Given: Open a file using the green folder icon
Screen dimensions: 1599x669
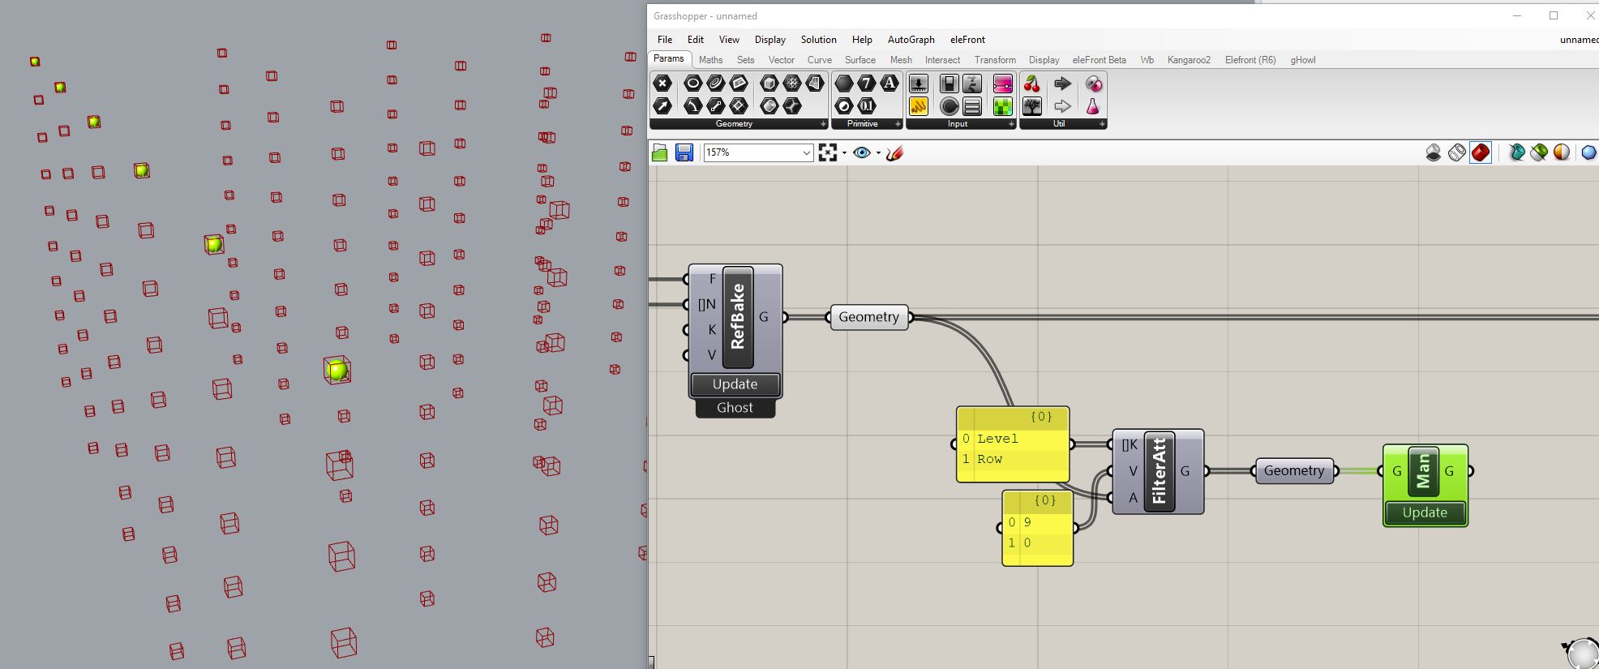Looking at the screenshot, I should [660, 152].
